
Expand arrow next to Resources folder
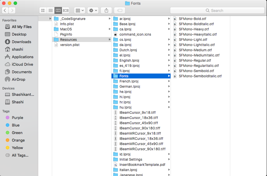(110, 39)
